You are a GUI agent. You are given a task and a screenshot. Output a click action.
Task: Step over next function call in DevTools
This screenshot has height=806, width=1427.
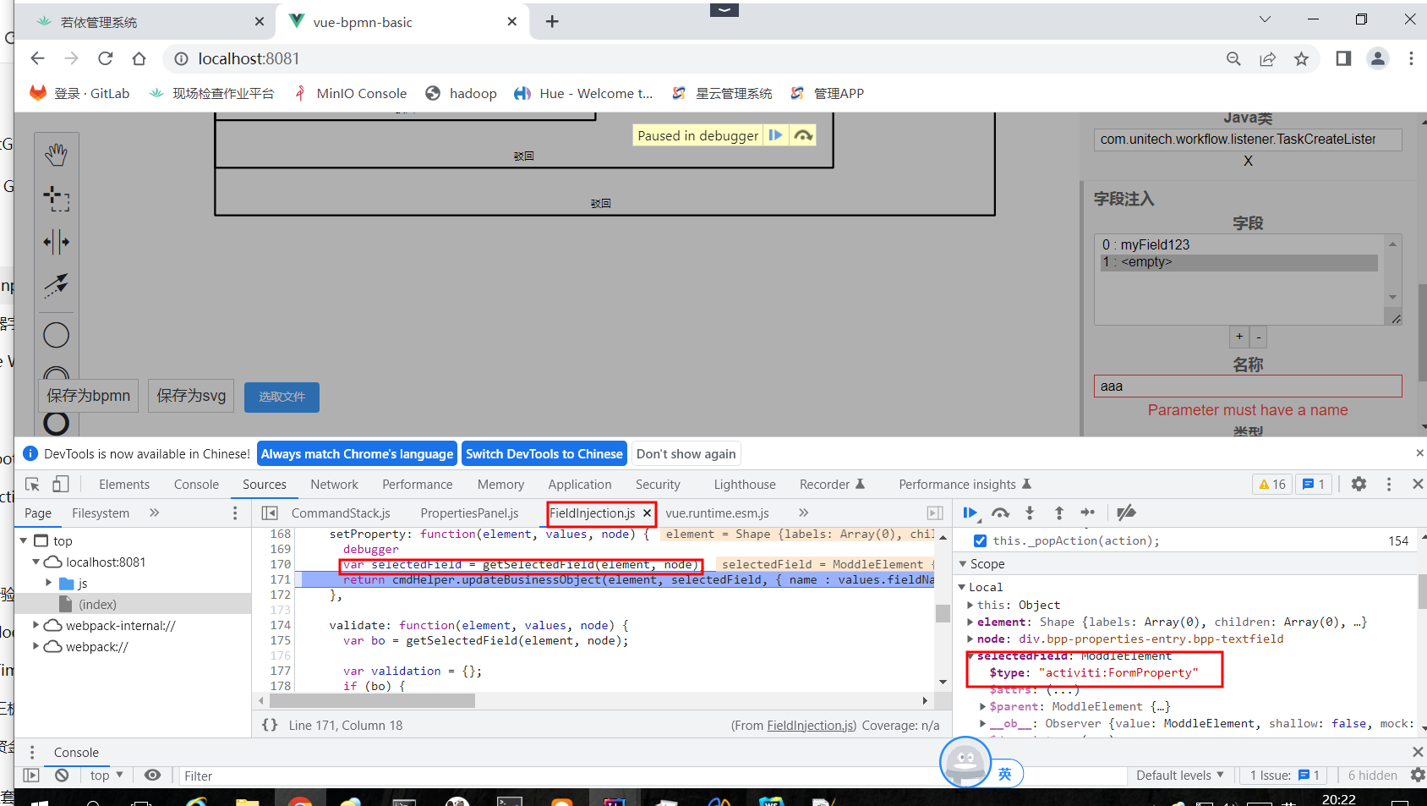pyautogui.click(x=1000, y=513)
